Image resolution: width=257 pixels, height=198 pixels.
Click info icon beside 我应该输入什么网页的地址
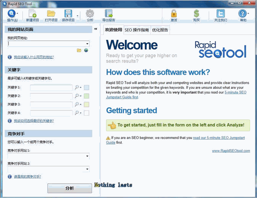10,57
